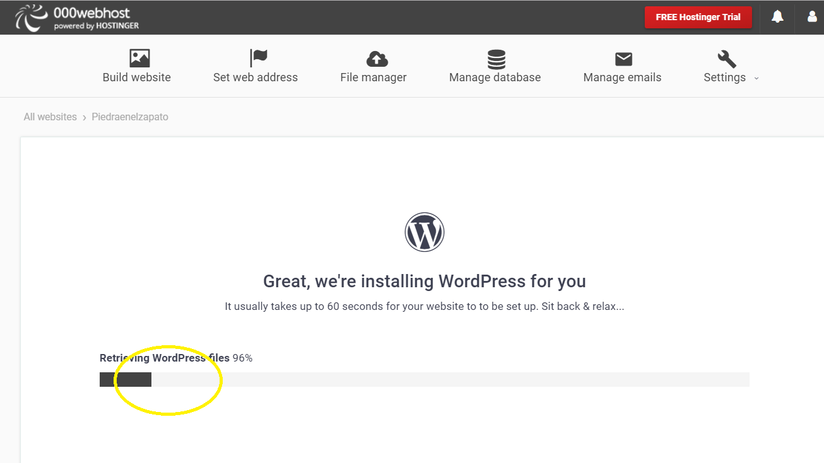Click the FREE Hostinger Trial button
824x463 pixels.
[x=698, y=17]
